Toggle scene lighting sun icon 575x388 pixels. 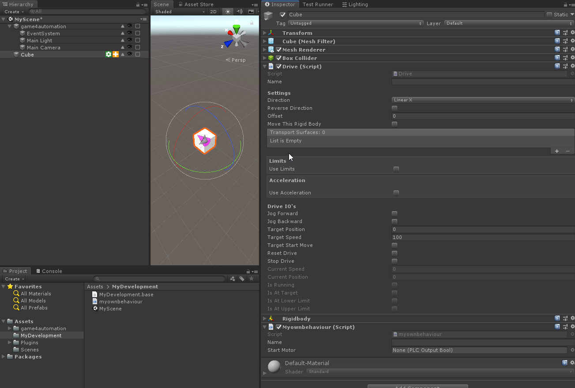(228, 12)
